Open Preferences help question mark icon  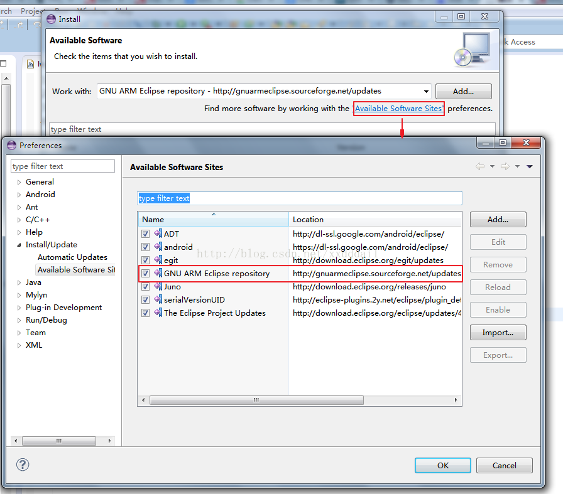pos(23,464)
